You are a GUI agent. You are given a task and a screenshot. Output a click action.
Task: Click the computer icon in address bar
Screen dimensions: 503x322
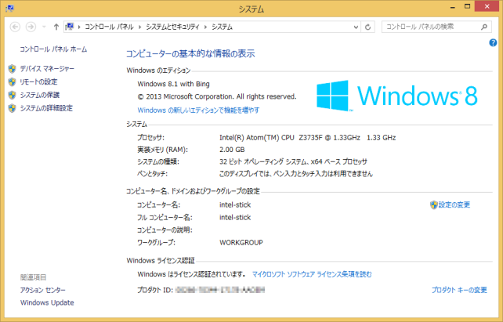70,27
